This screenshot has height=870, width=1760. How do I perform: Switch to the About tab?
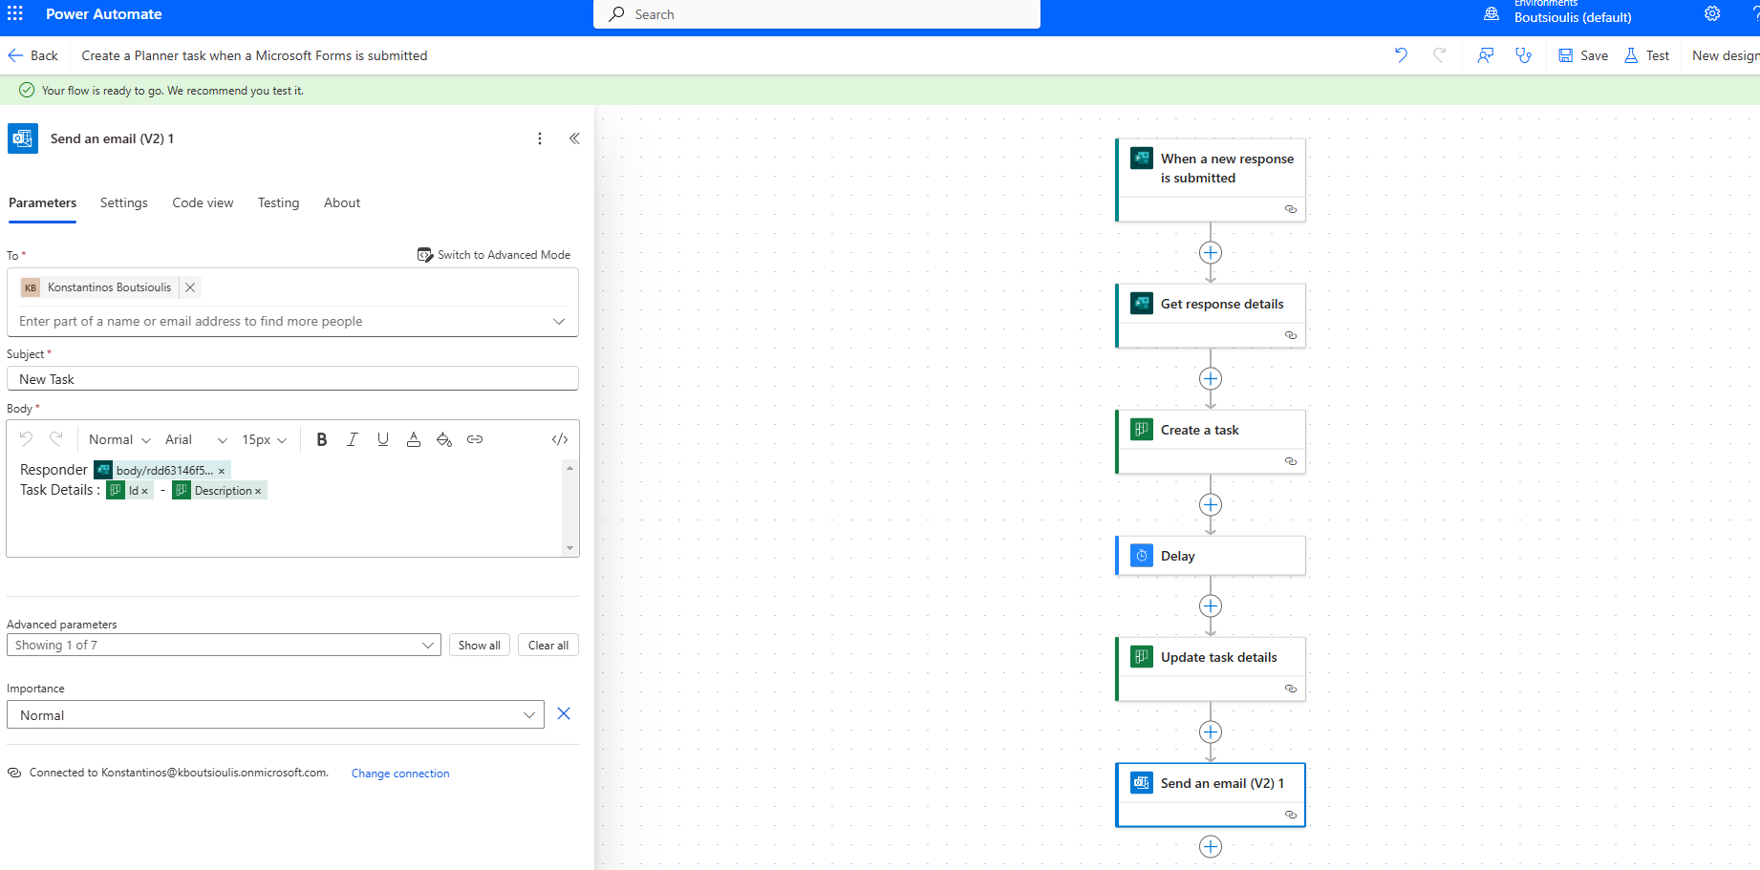click(x=342, y=202)
